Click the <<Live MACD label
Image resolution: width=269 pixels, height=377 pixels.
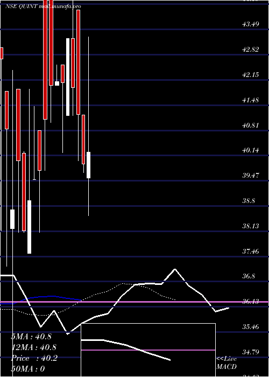coord(226,362)
